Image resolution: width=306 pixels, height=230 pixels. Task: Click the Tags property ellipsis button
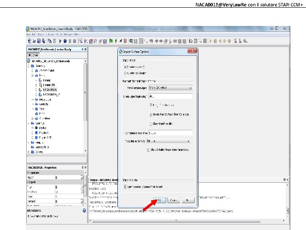tap(82, 187)
